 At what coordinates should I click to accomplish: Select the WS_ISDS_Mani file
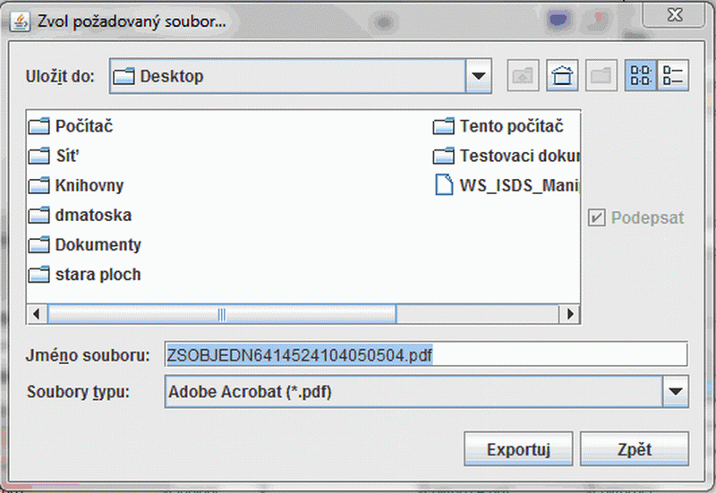pyautogui.click(x=507, y=185)
